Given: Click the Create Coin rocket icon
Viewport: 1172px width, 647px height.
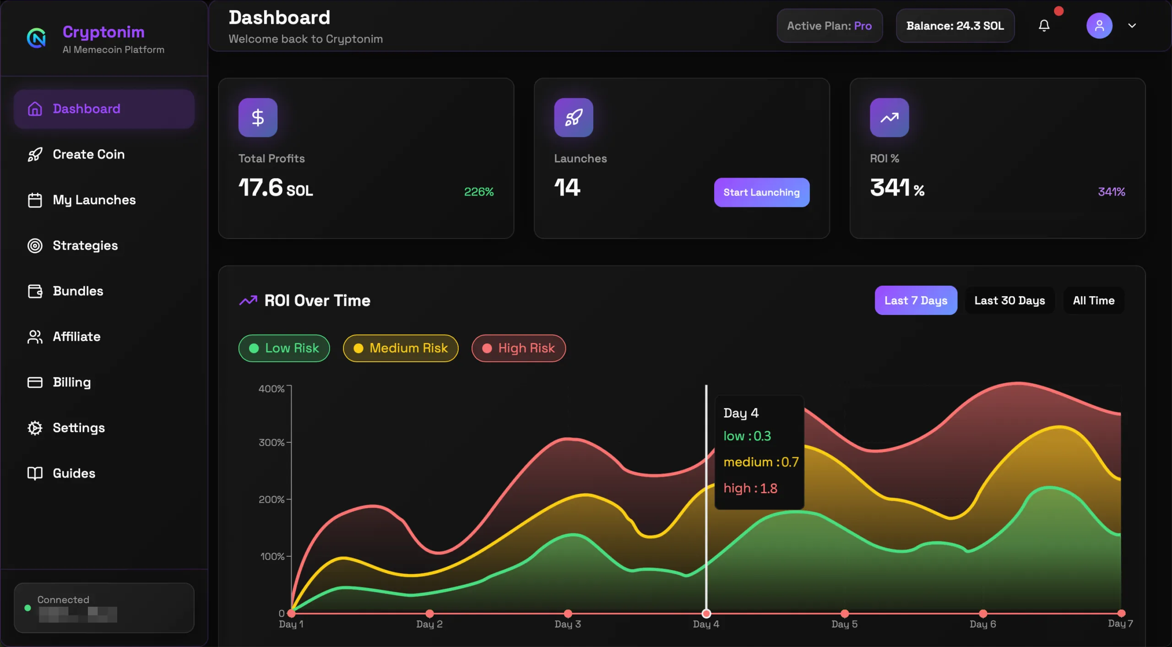Looking at the screenshot, I should click(x=35, y=155).
